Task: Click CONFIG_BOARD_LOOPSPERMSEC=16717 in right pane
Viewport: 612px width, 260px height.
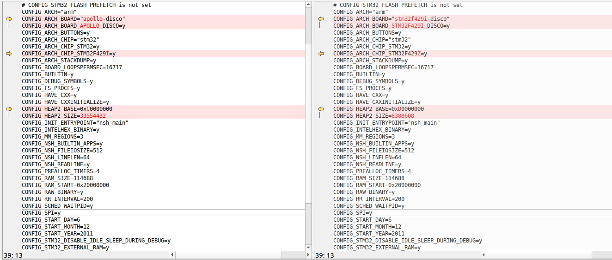Action: [x=383, y=67]
